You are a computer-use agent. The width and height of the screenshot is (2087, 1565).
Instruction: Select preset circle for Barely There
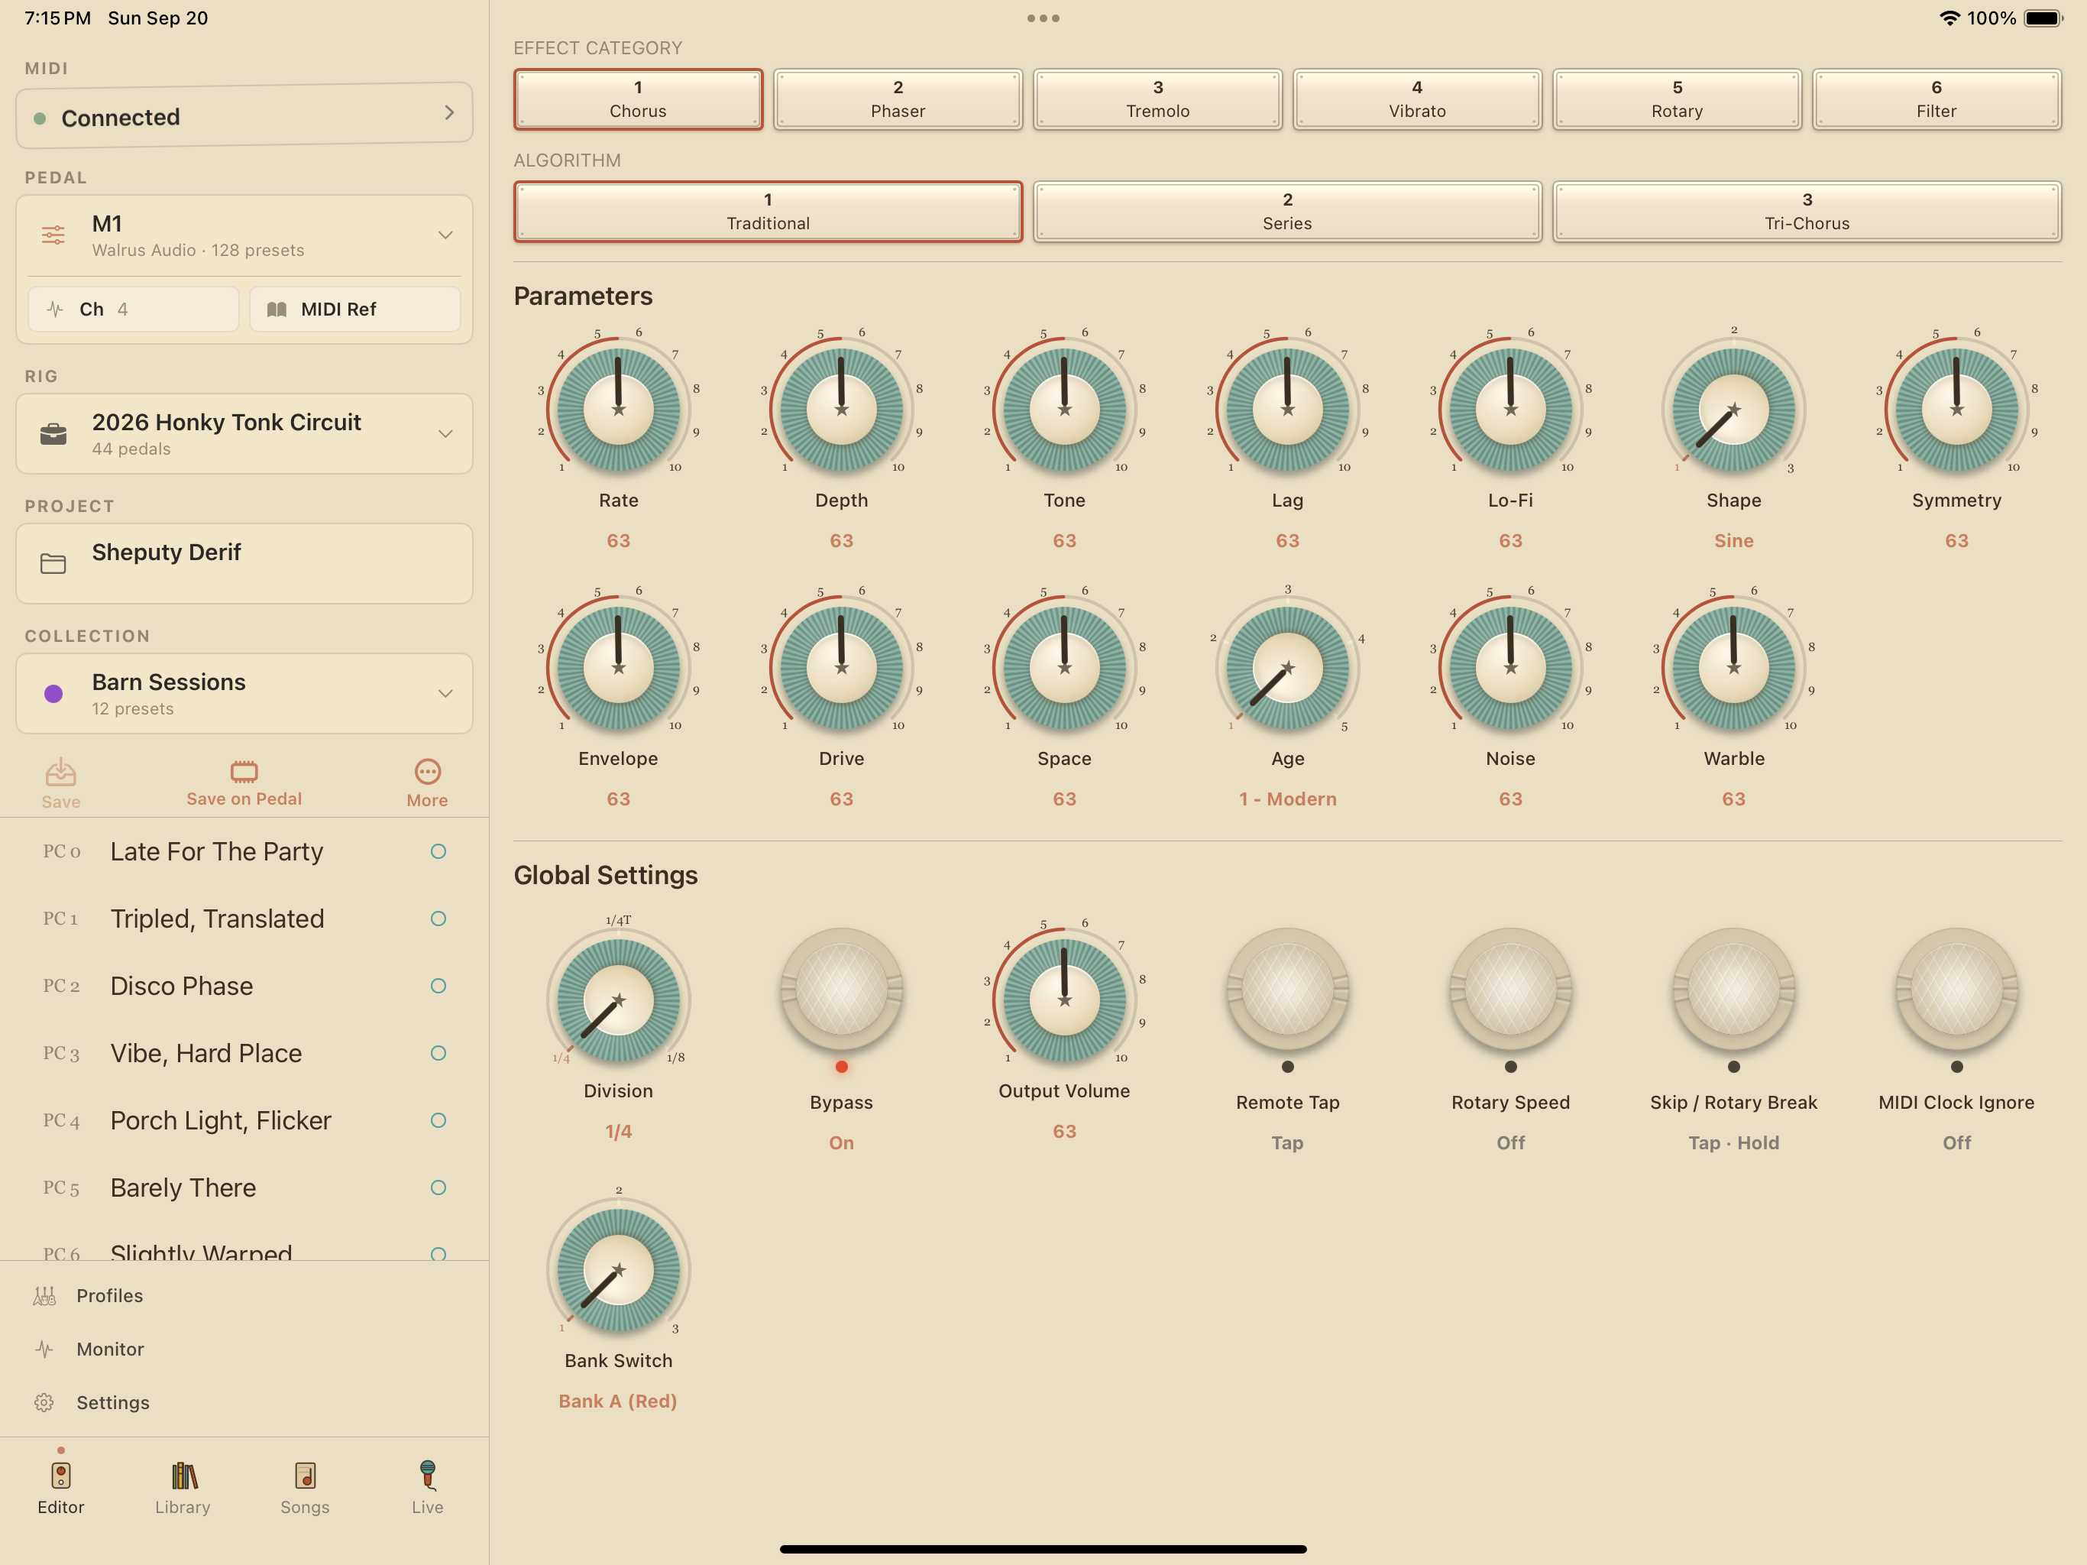coord(438,1188)
